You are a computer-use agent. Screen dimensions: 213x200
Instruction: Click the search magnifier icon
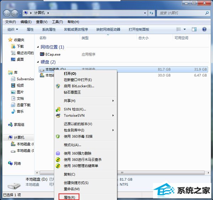207,13
